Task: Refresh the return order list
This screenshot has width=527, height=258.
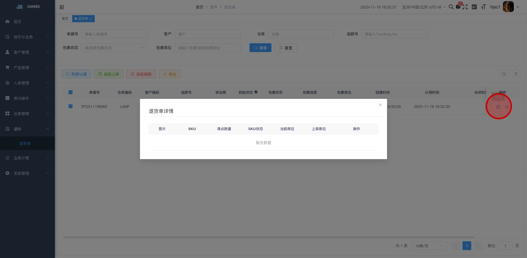Action: [x=516, y=74]
